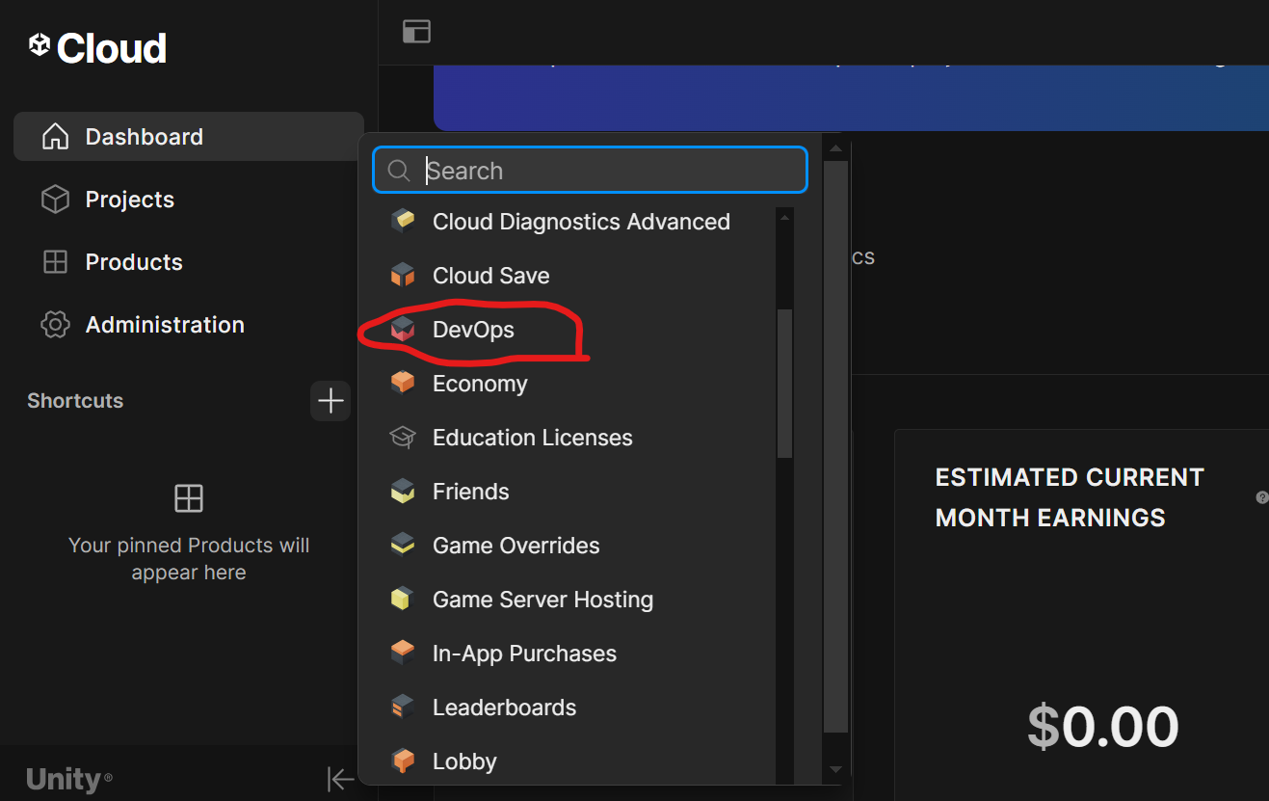Click the inner list scroll up arrow

(784, 218)
